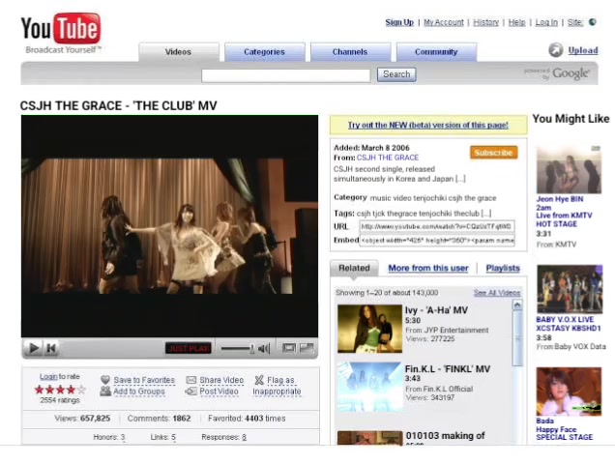This screenshot has width=615, height=464.
Task: Open the Categories tab
Action: 264,52
